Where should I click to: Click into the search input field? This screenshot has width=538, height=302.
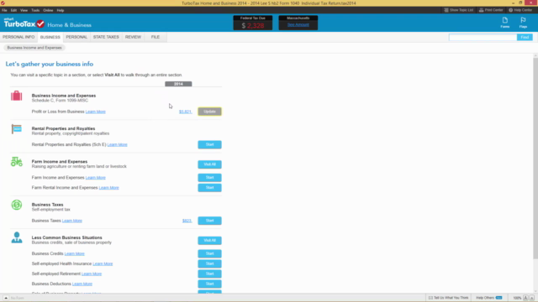click(483, 37)
